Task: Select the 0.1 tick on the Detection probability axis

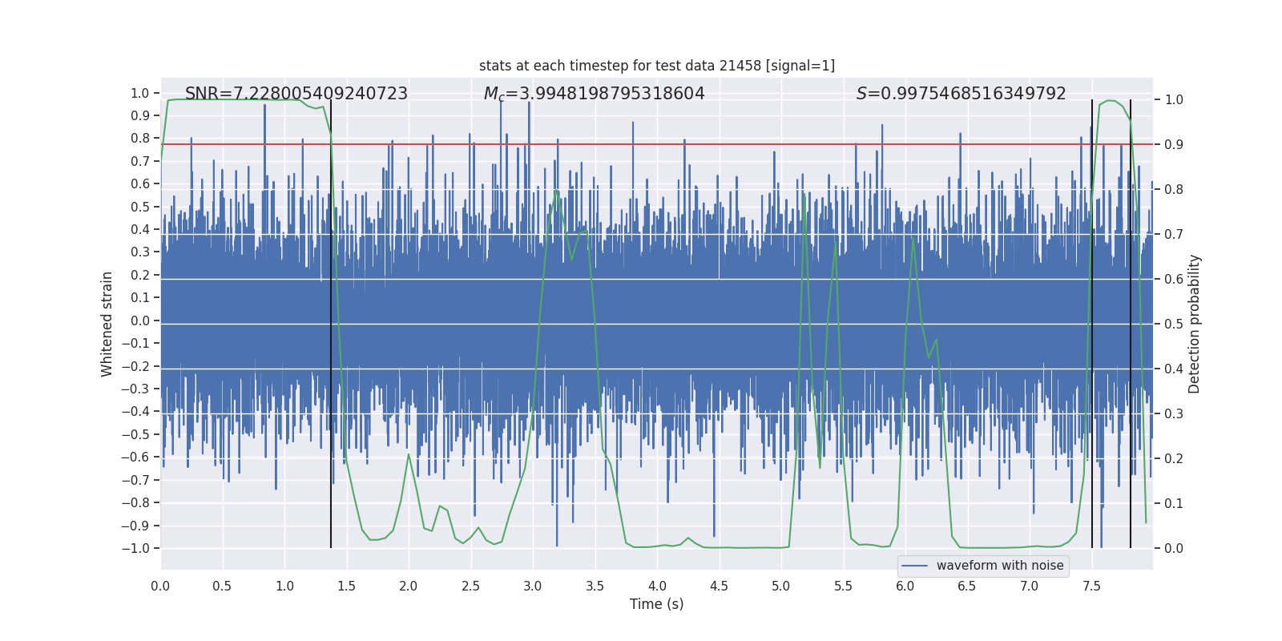Action: coord(1174,504)
